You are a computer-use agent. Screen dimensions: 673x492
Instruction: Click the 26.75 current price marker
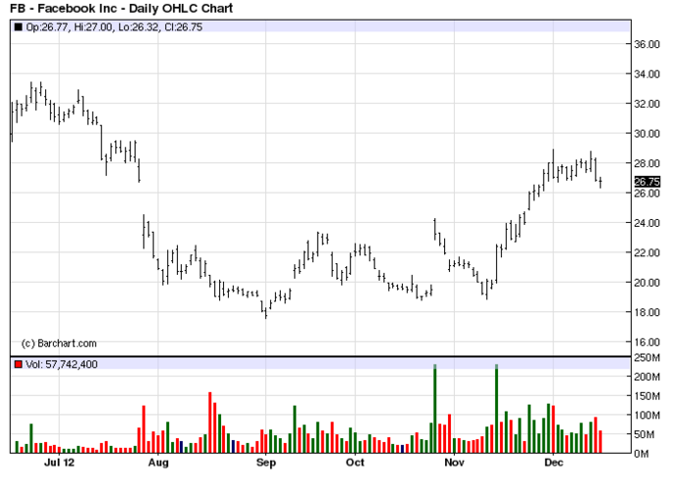pyautogui.click(x=648, y=182)
